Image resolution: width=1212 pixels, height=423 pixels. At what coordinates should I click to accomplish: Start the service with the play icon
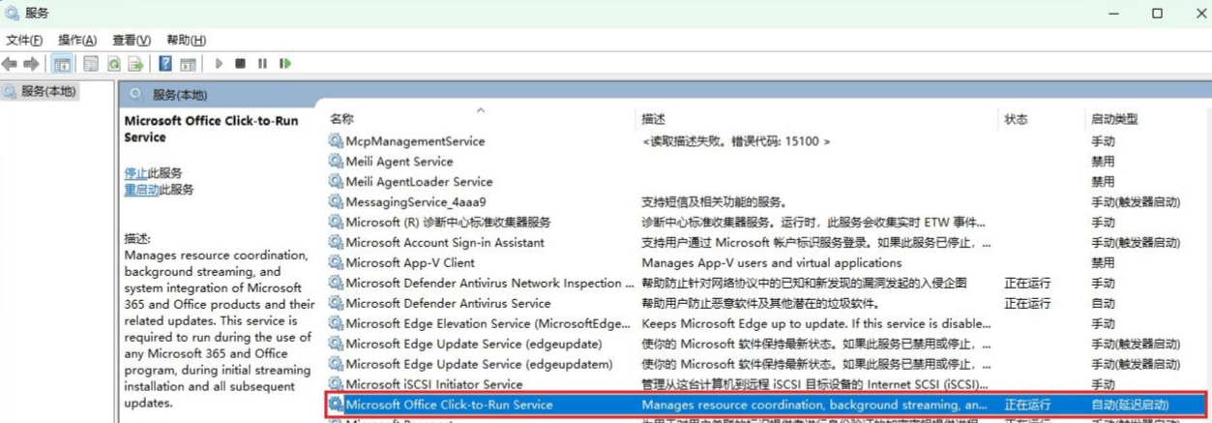coord(219,64)
